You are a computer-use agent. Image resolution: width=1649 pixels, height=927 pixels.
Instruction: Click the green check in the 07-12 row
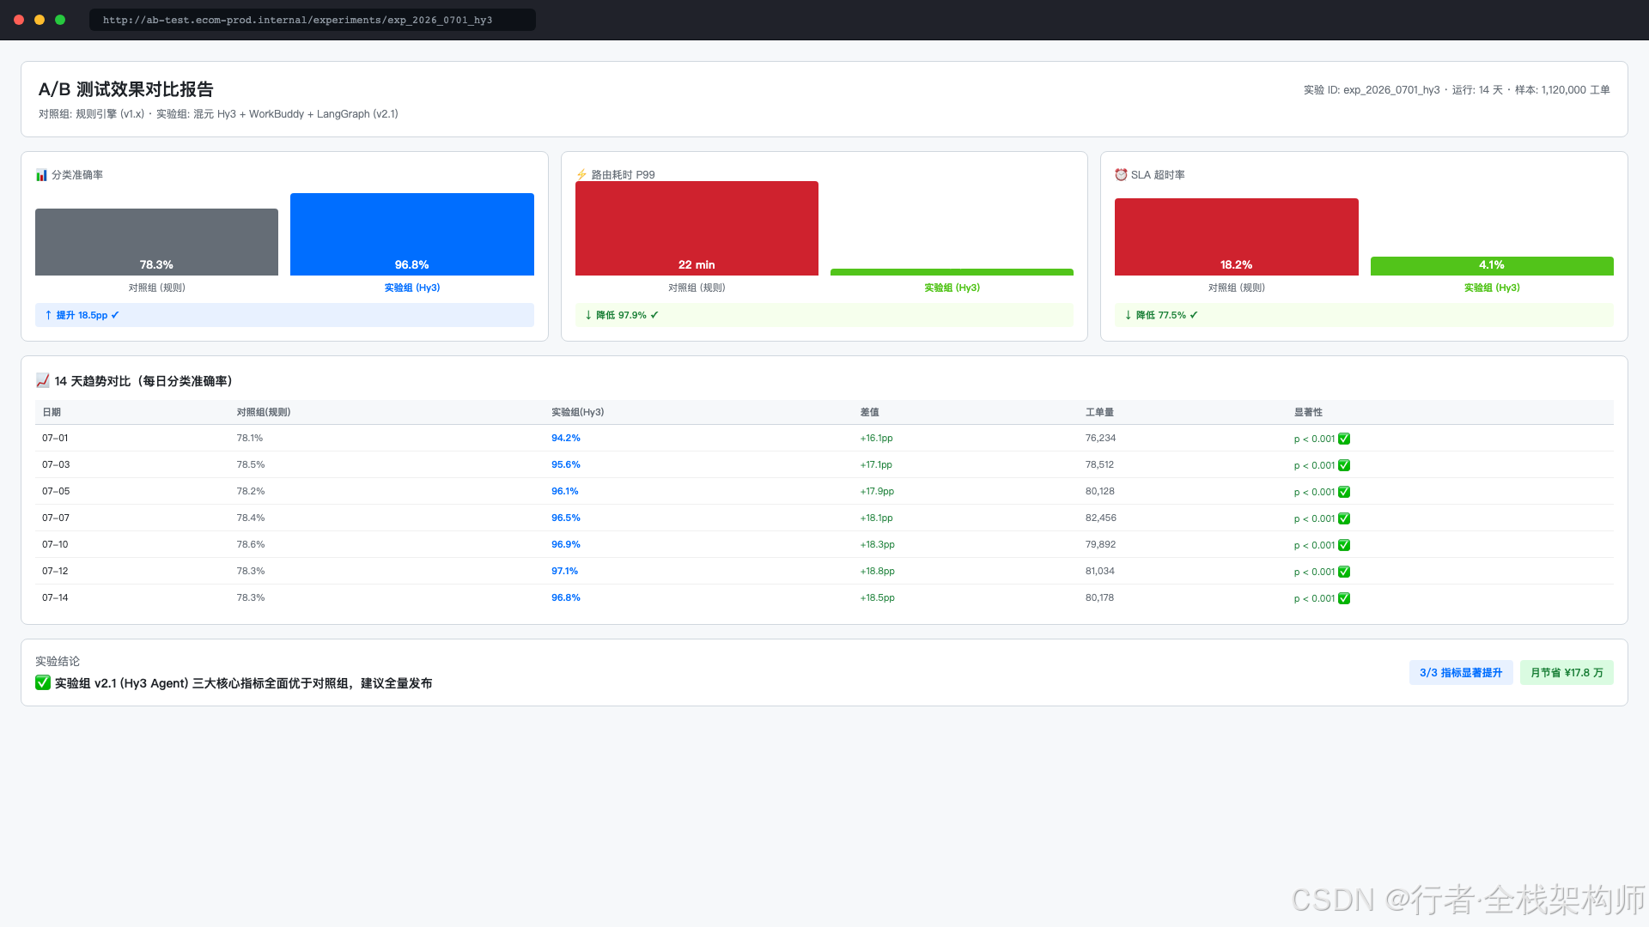1344,572
